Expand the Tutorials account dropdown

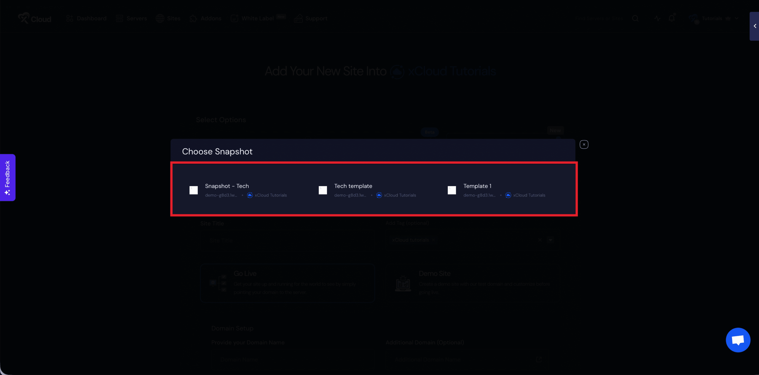click(x=736, y=18)
